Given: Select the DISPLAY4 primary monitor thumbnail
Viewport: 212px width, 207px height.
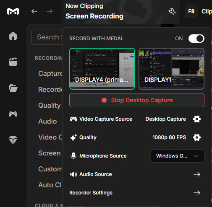Looking at the screenshot, I should pos(102,69).
